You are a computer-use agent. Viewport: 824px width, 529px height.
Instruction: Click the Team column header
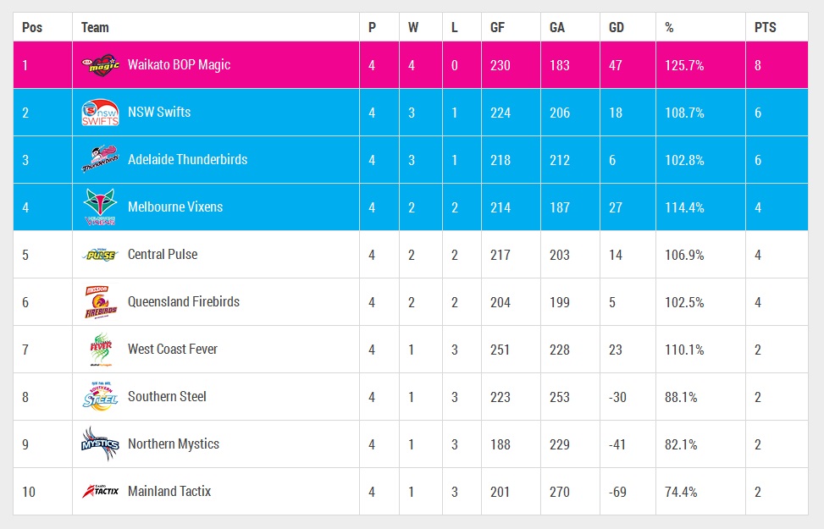pyautogui.click(x=95, y=27)
